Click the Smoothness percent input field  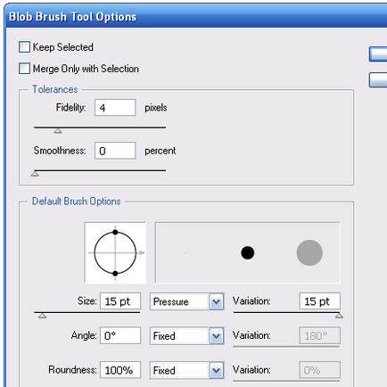click(x=115, y=151)
